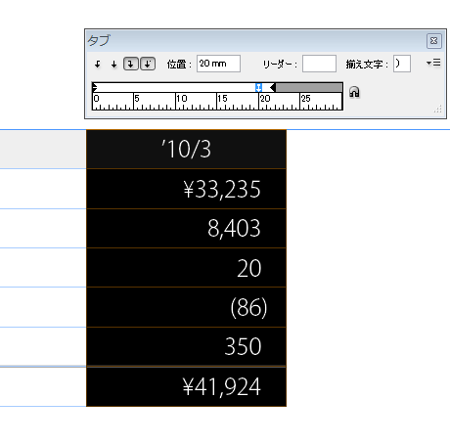Viewport: 450px width, 444px height.
Task: Select the ¥41,924 total cell
Action: pos(186,387)
